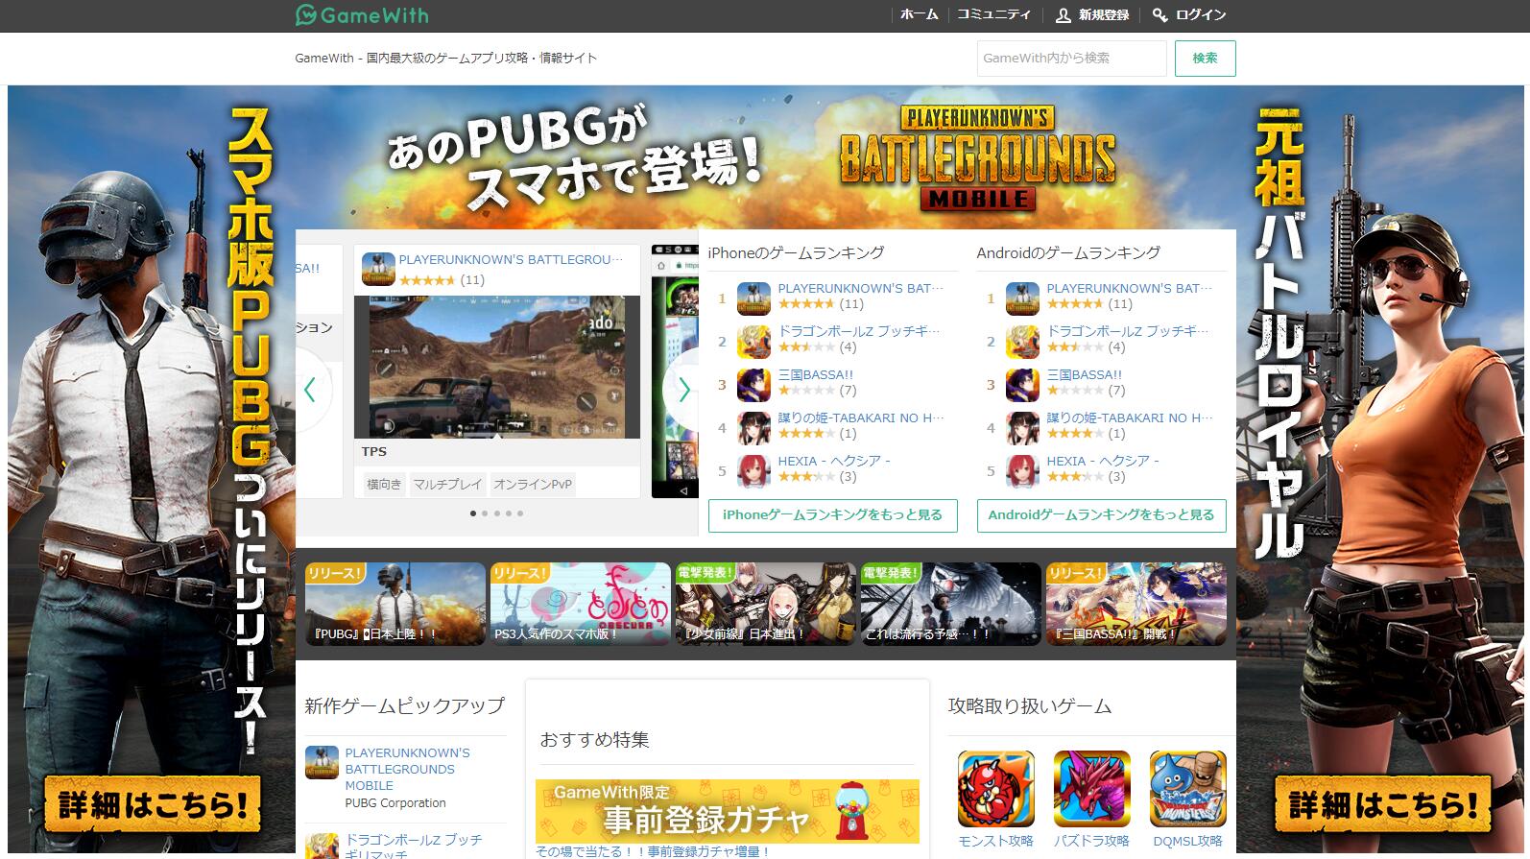Click PUBG app icon in carousel card
The image size is (1530, 859).
pos(378,270)
